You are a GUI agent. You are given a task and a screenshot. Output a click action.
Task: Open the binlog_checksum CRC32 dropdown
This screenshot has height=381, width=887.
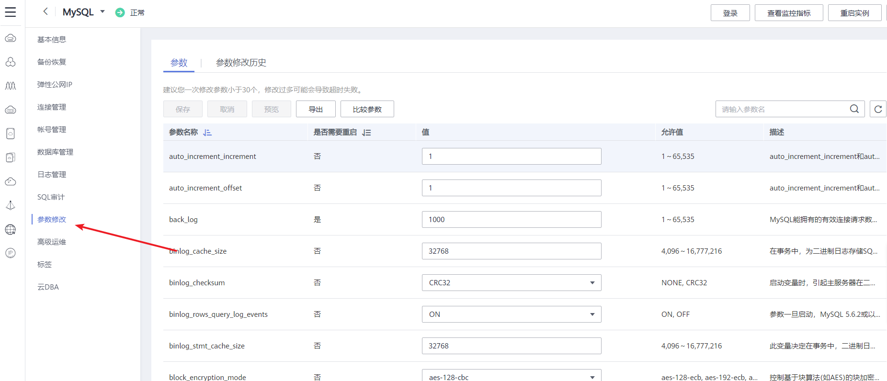coord(592,283)
